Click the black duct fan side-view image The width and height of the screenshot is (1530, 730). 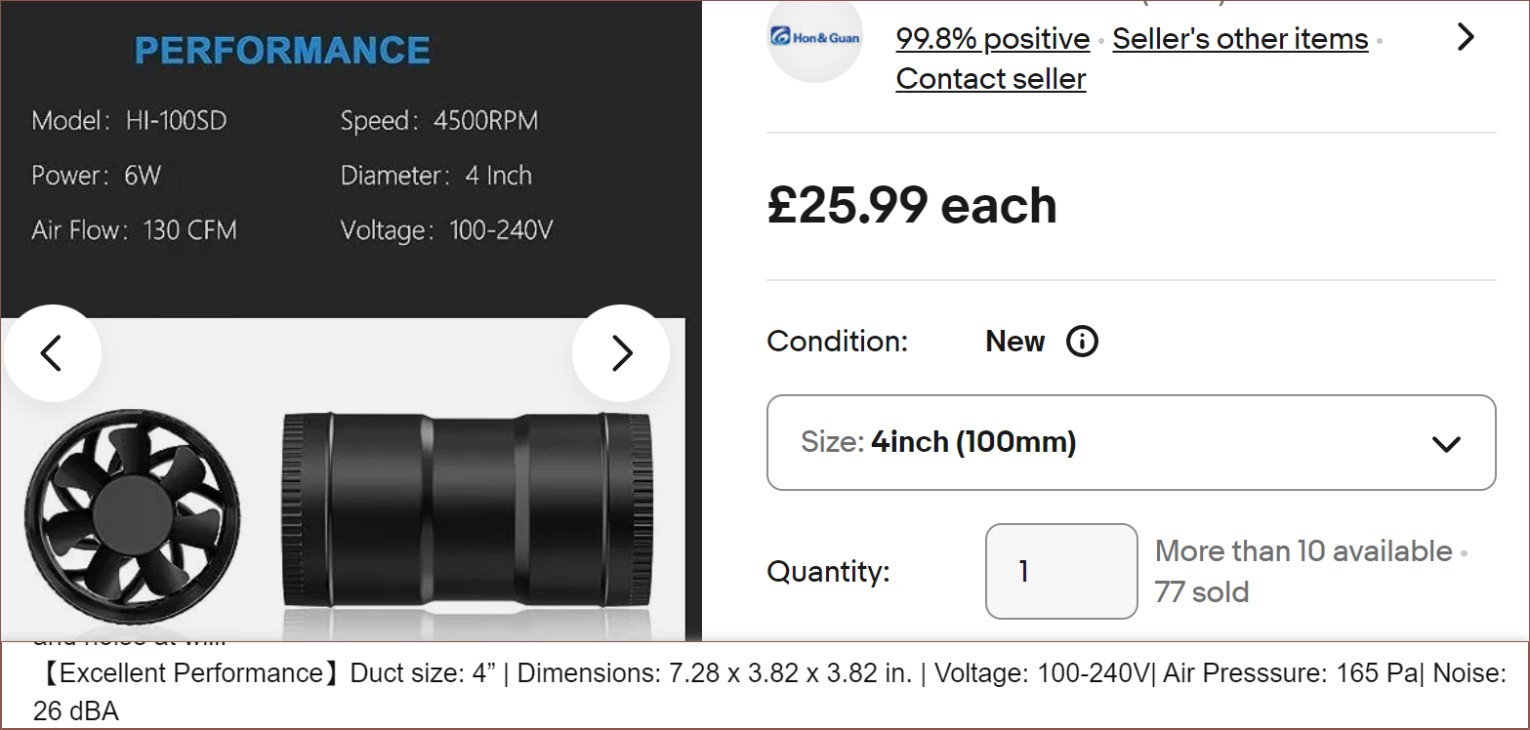pos(468,509)
